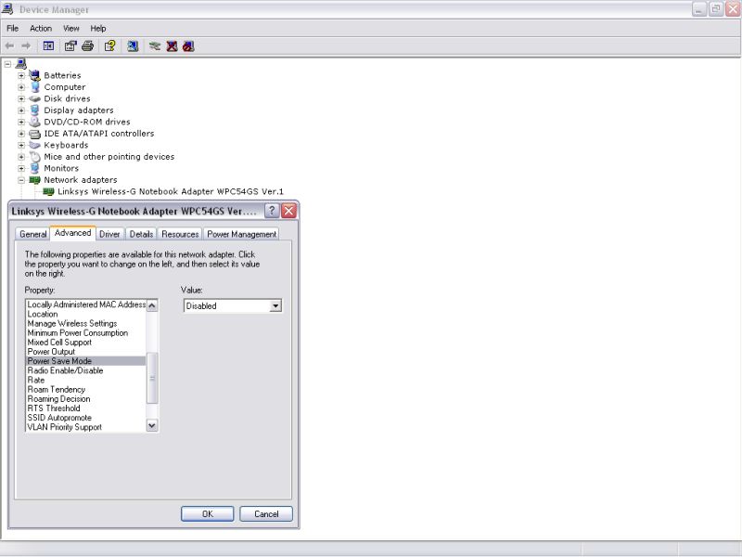Click the Uninstall red X toolbar icon

pyautogui.click(x=172, y=45)
